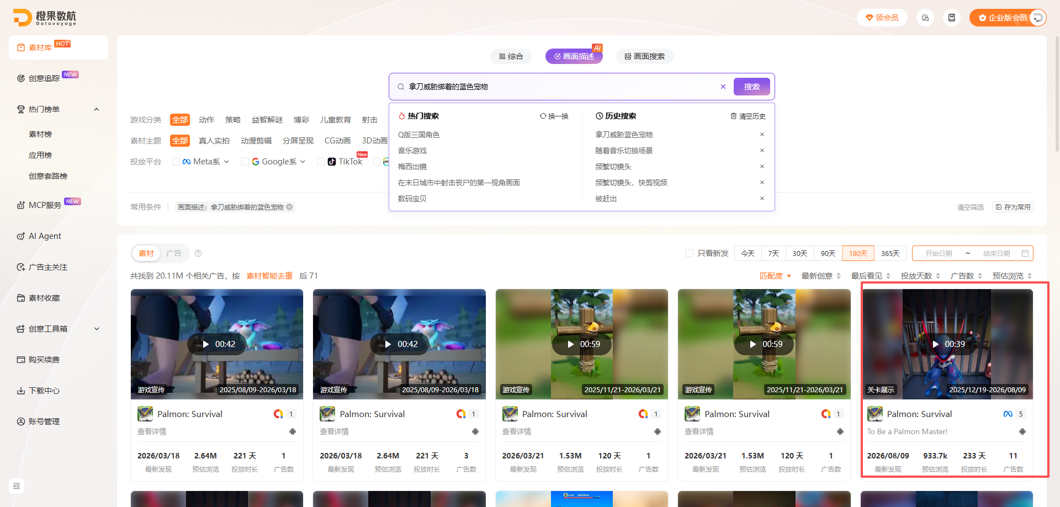Open the customer service headset icon
Viewport: 1060px width, 507px height.
click(925, 18)
